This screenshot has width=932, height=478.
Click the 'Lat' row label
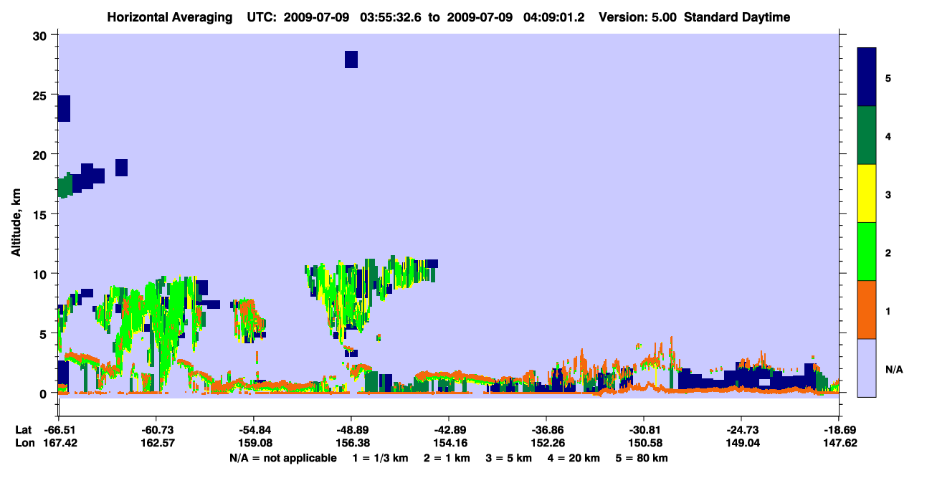pos(23,430)
